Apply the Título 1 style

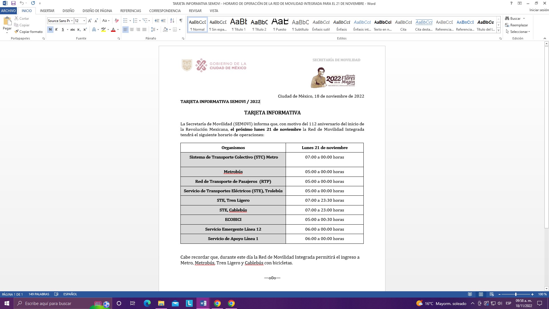click(239, 25)
